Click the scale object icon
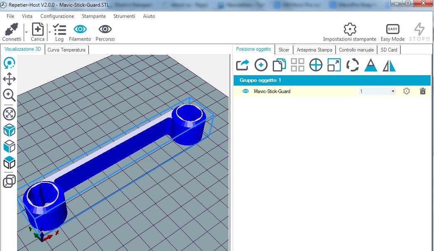The height and width of the screenshot is (251, 434). [x=334, y=65]
